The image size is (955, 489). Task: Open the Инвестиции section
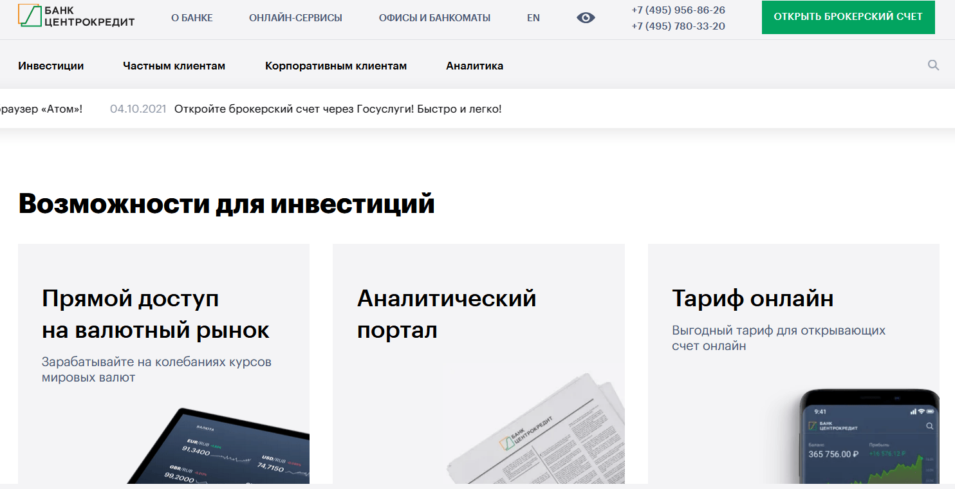click(51, 66)
